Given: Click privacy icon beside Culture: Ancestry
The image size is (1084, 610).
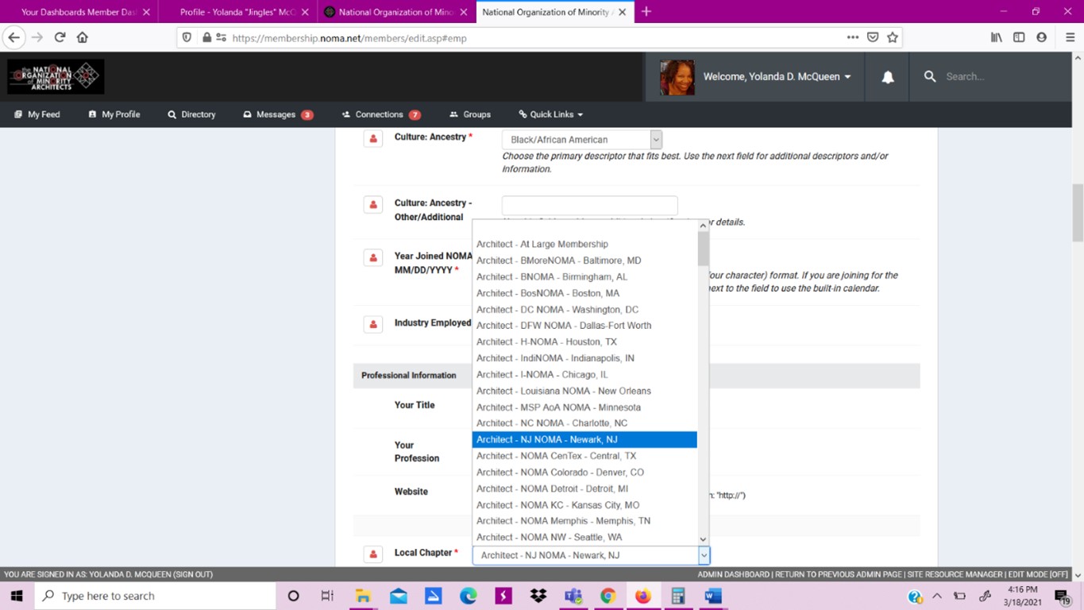Looking at the screenshot, I should pos(373,139).
